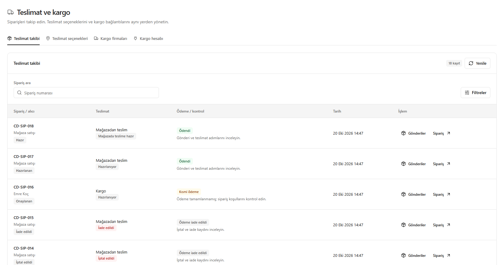The height and width of the screenshot is (265, 504).
Task: Switch to Teslimat seçenekleri tab
Action: (67, 38)
